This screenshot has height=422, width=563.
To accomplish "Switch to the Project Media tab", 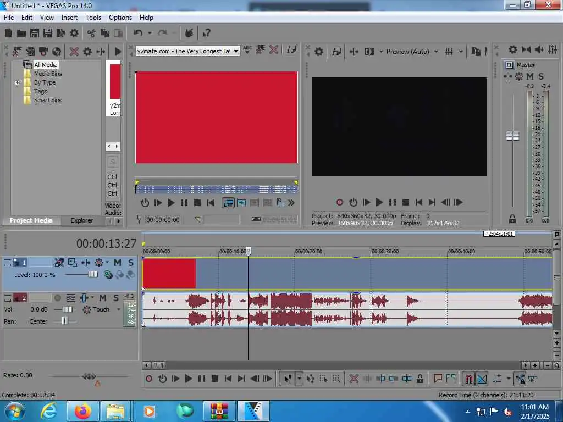I will point(31,220).
